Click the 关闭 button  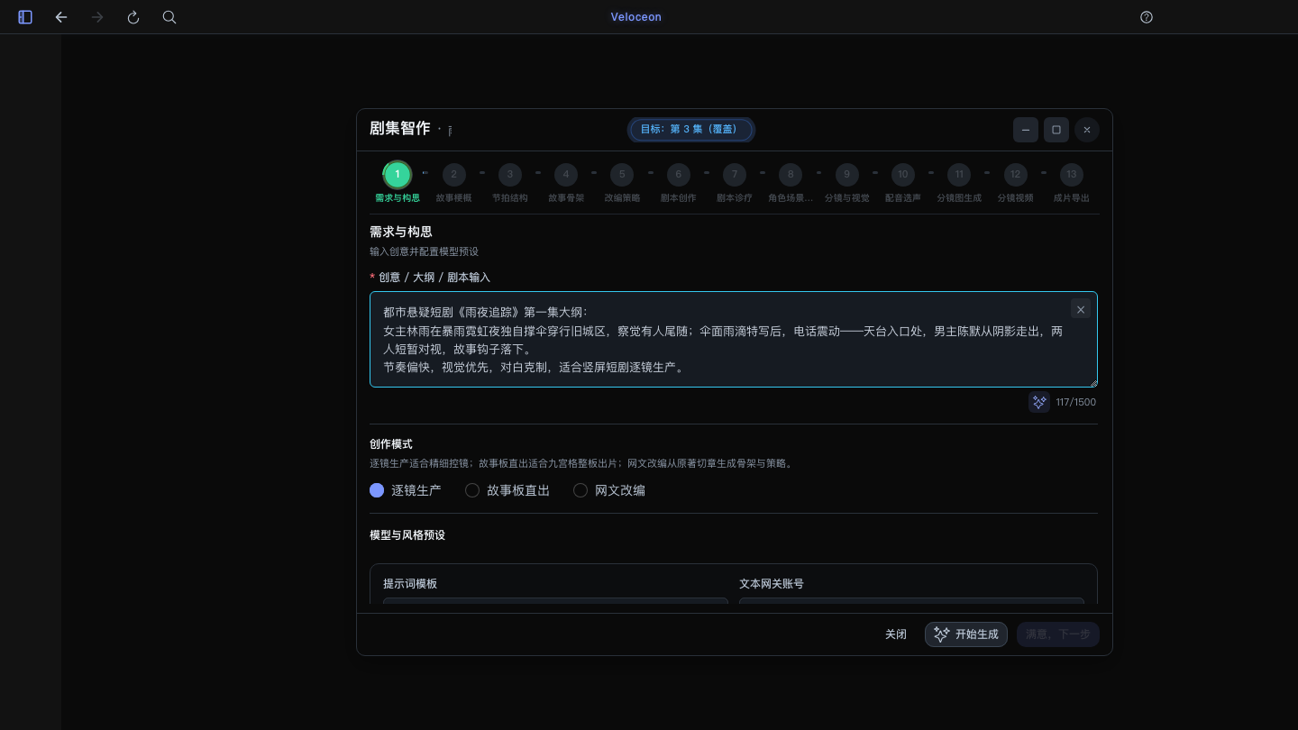click(x=896, y=634)
